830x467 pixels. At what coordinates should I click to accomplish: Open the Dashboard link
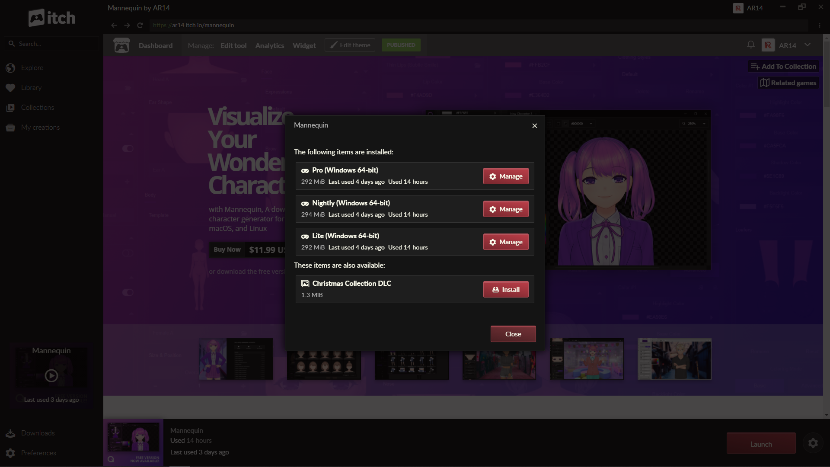tap(156, 45)
